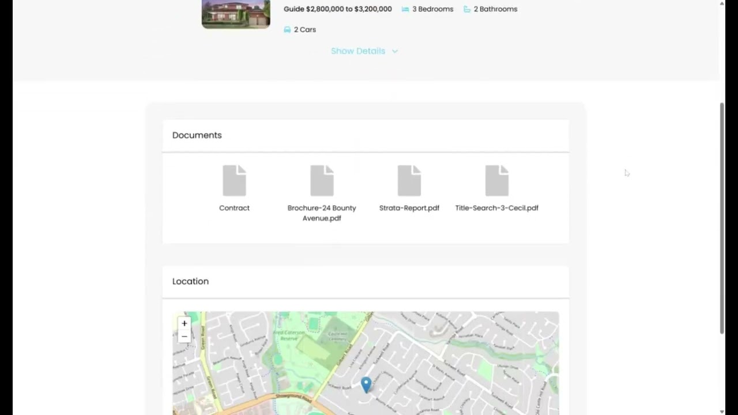Image resolution: width=738 pixels, height=415 pixels.
Task: Click the car icon beside 2 Cars
Action: click(287, 29)
